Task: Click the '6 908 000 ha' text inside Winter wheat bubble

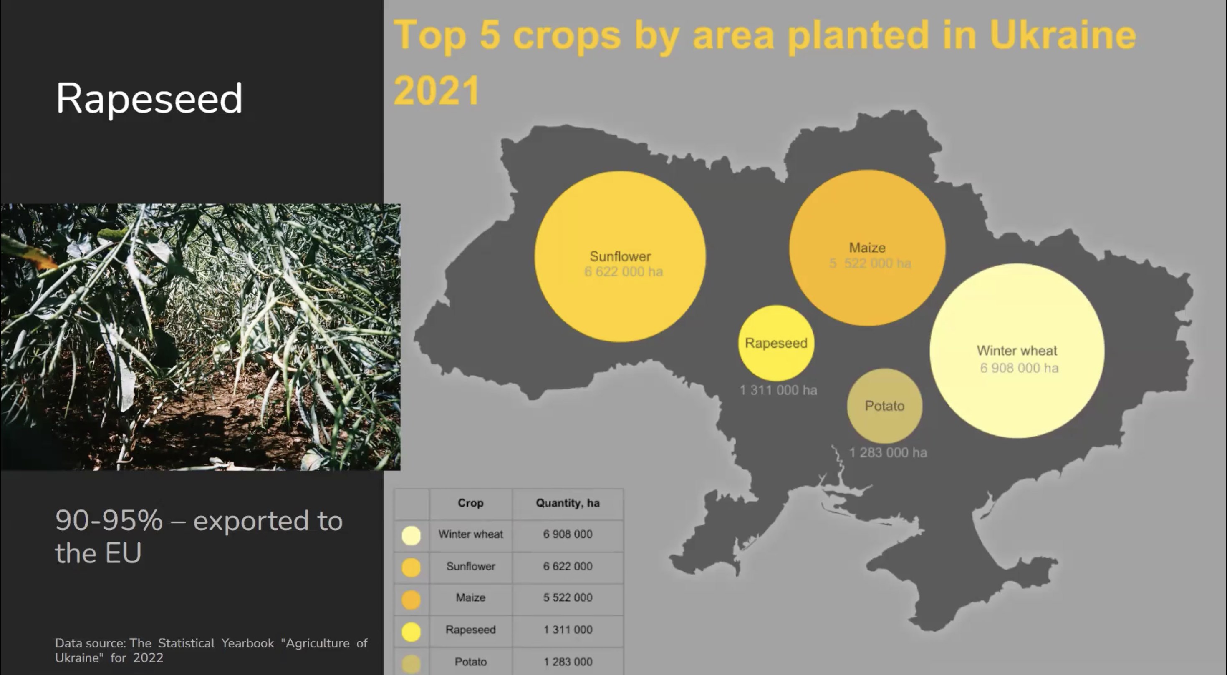Action: [x=1019, y=368]
